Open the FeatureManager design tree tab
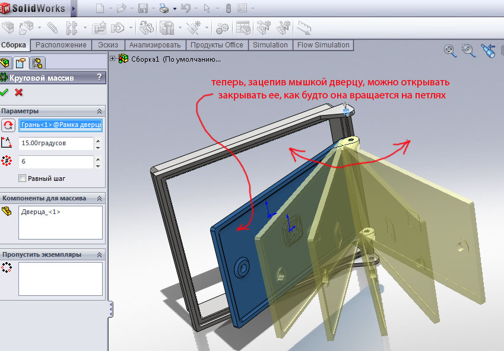The height and width of the screenshot is (351, 504). 6,63
